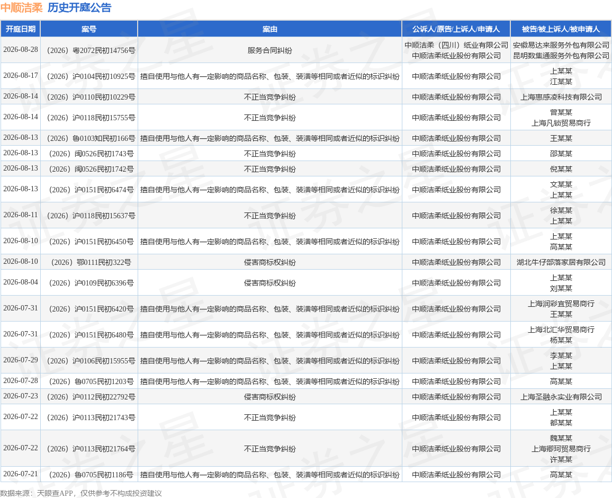Click defendant 上海圣融永实业有限公司

pyautogui.click(x=561, y=397)
